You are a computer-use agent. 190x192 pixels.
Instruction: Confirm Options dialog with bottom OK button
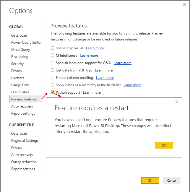(x=150, y=180)
